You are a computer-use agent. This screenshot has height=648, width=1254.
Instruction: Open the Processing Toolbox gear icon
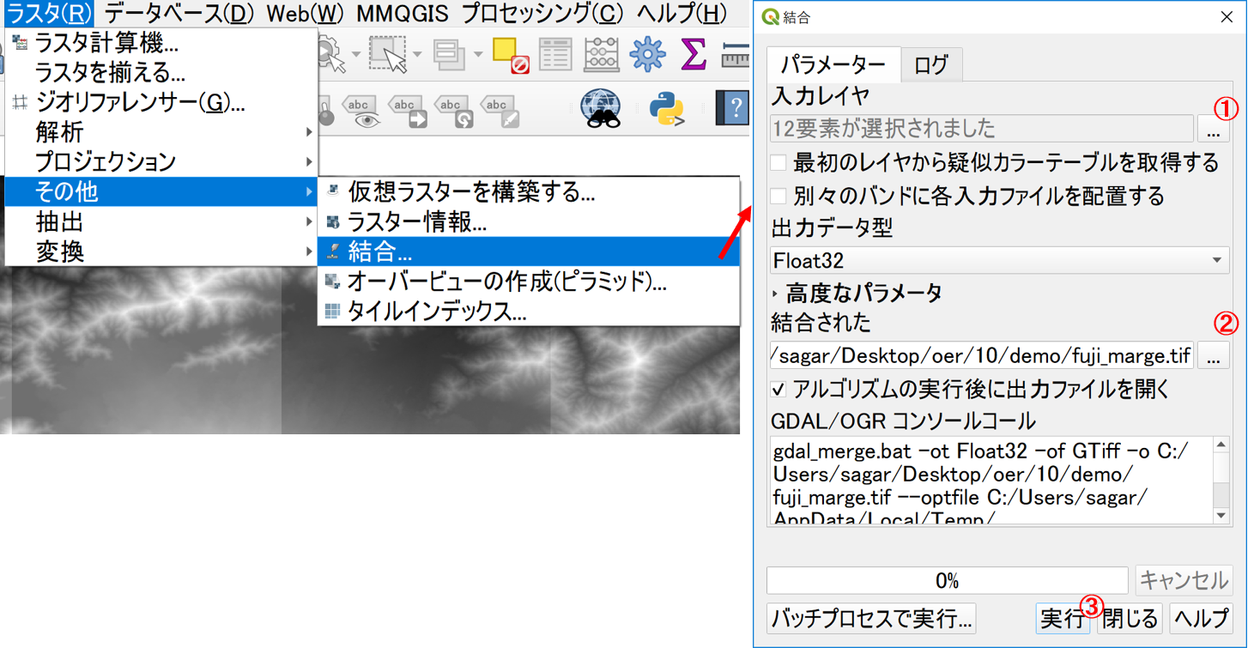(647, 53)
